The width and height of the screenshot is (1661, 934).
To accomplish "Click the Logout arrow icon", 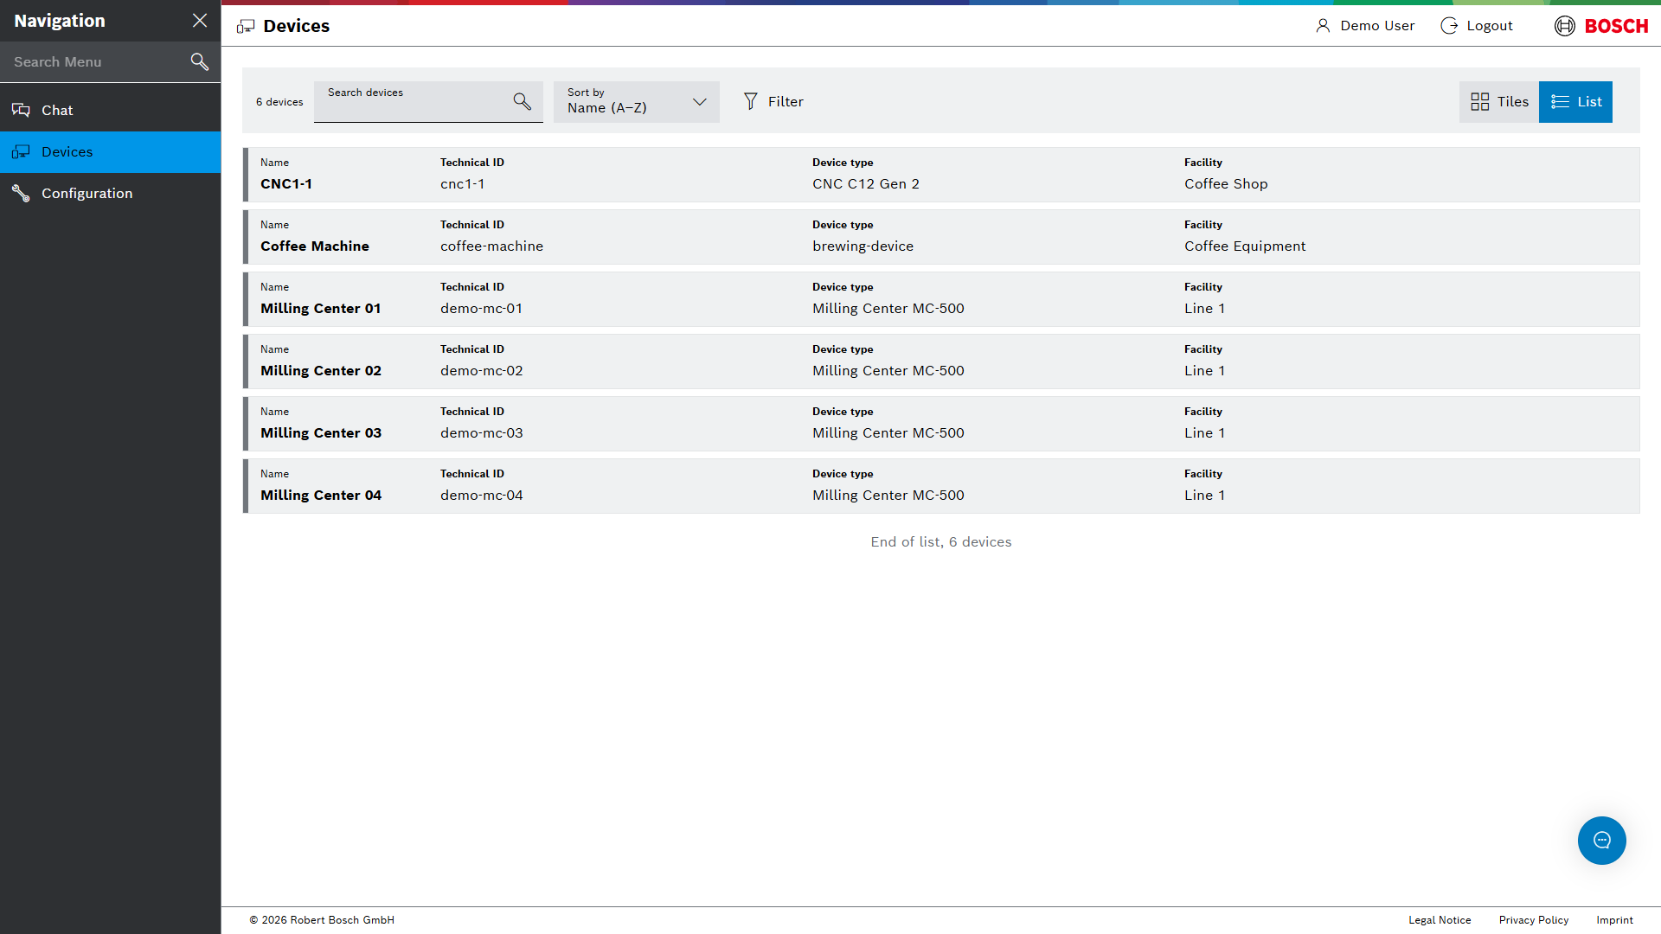I will point(1449,26).
